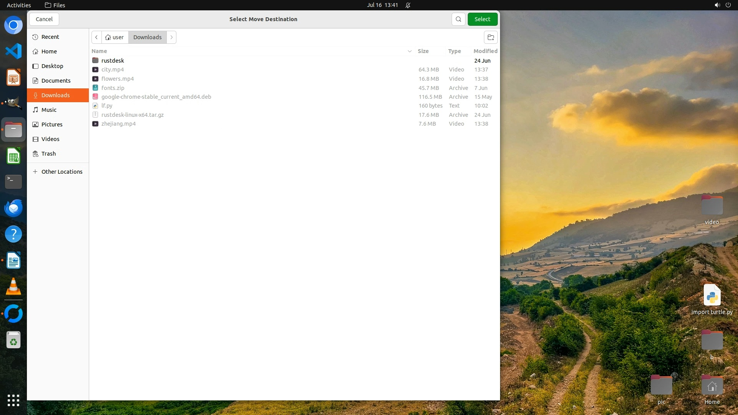Go back using the left chevron
The height and width of the screenshot is (415, 738).
tap(96, 37)
